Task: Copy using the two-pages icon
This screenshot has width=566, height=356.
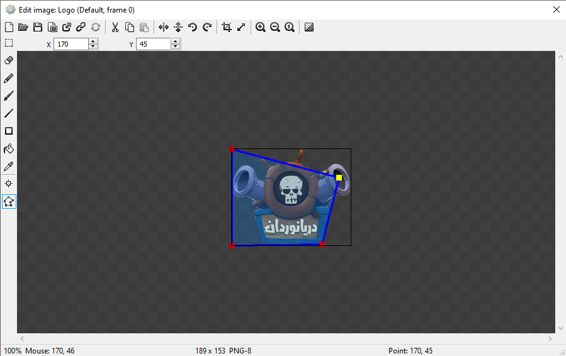Action: point(130,27)
